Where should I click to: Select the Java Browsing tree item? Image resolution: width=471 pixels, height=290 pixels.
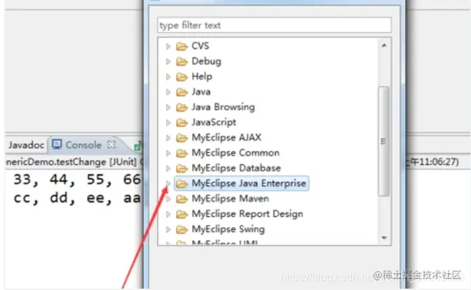[x=223, y=107]
